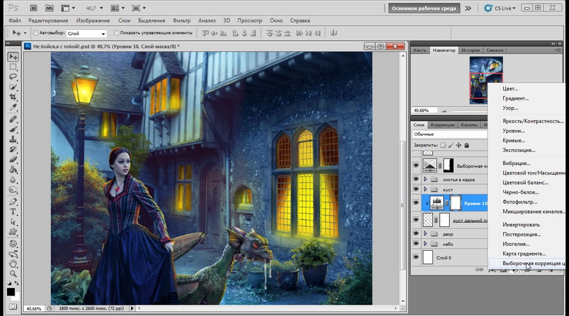Open CS Live button
This screenshot has height=316, width=569.
pyautogui.click(x=500, y=8)
